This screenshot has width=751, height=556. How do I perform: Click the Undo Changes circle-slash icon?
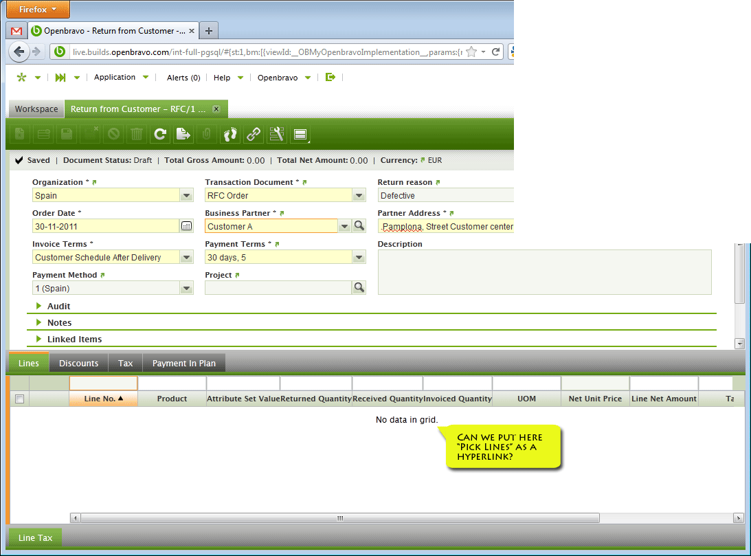point(113,134)
